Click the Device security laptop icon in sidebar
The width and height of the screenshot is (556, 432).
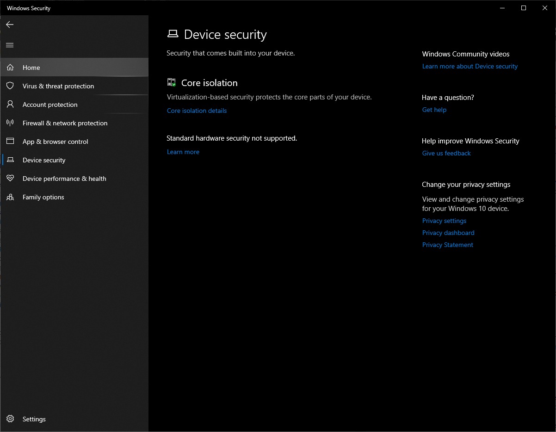[10, 160]
